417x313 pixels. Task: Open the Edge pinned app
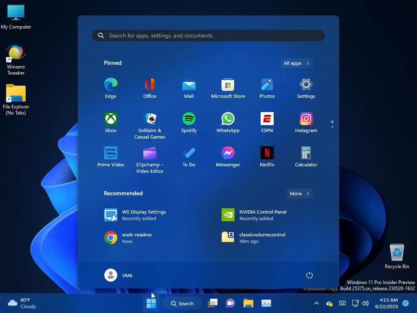(111, 88)
